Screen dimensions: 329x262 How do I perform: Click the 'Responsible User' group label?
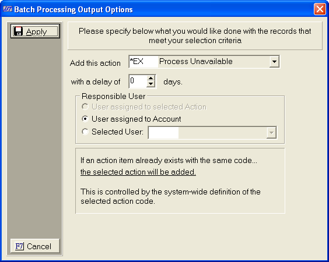114,96
